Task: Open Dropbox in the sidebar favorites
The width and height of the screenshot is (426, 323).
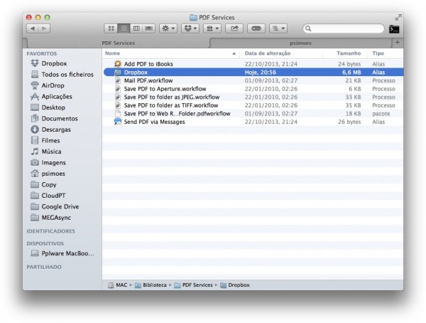Action: [x=48, y=63]
